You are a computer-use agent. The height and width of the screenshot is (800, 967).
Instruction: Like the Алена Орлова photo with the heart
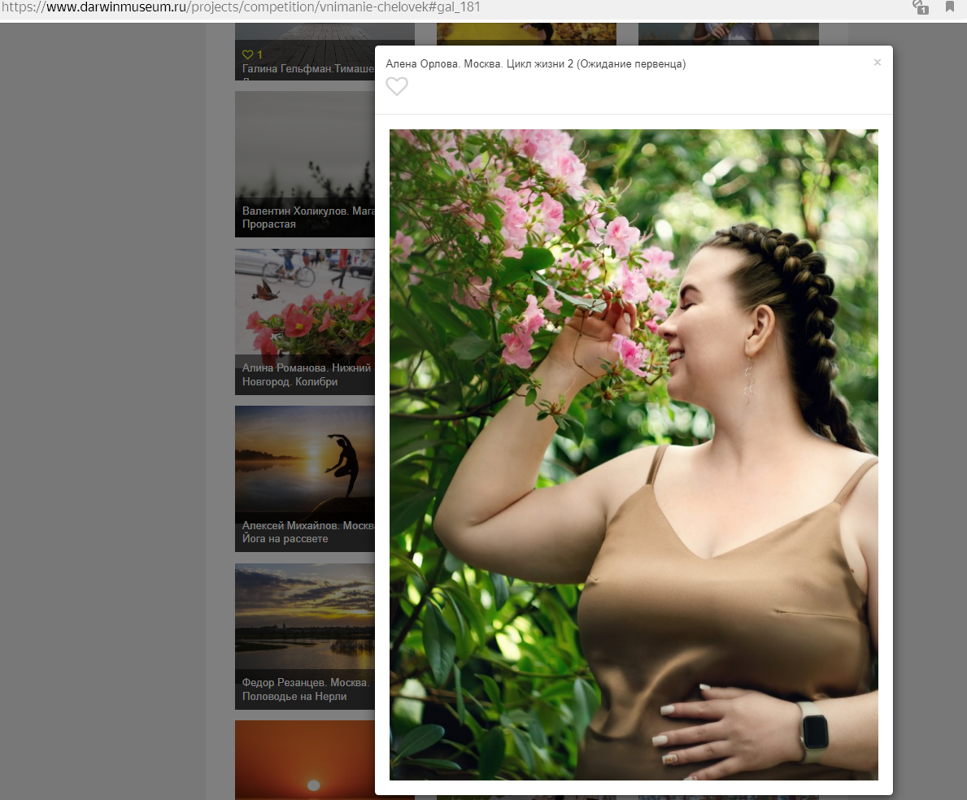click(396, 86)
